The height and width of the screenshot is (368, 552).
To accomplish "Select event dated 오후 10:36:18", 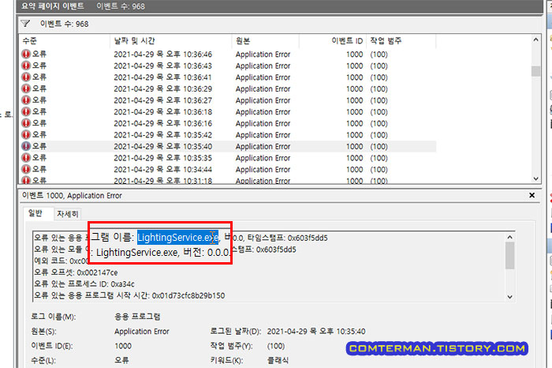I will coord(228,111).
